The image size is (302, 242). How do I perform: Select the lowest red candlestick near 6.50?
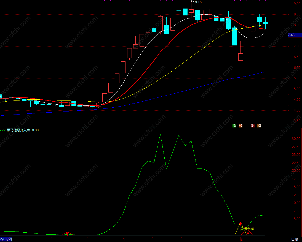click(x=240, y=57)
